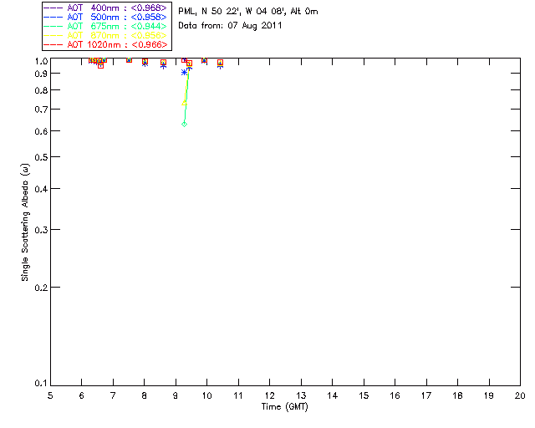Image resolution: width=535 pixels, height=428 pixels.
Task: Click the x-axis tick label 17
Action: [x=426, y=395]
